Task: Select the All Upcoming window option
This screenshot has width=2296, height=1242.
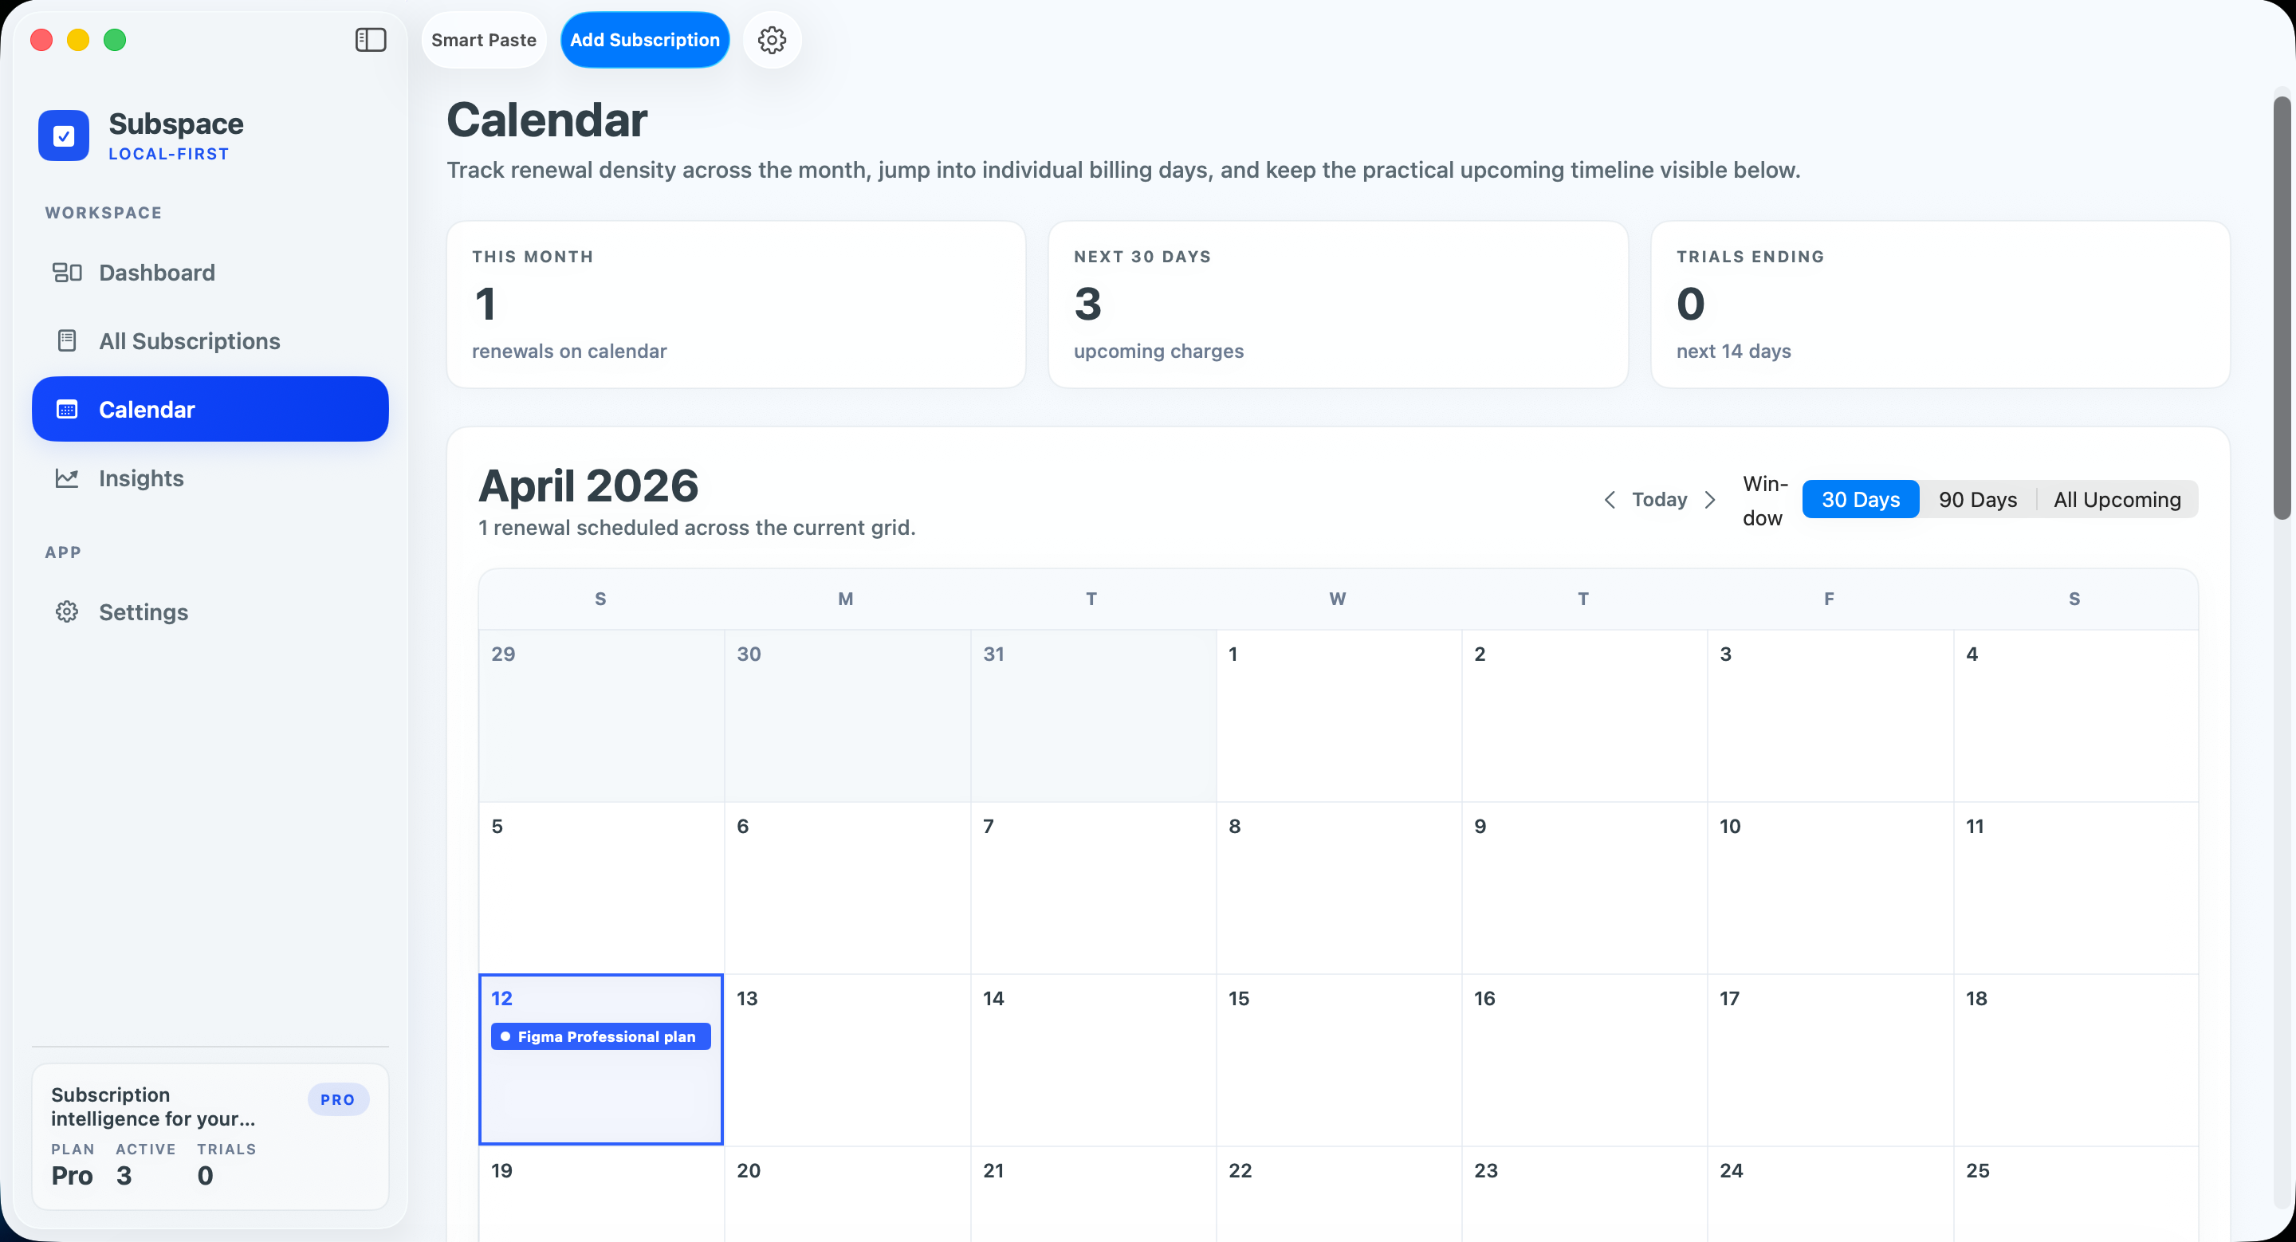Action: [2117, 499]
